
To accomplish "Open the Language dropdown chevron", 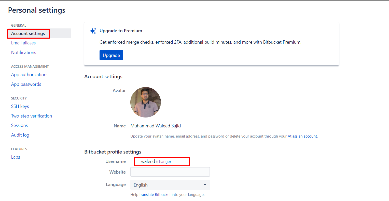I will point(205,185).
